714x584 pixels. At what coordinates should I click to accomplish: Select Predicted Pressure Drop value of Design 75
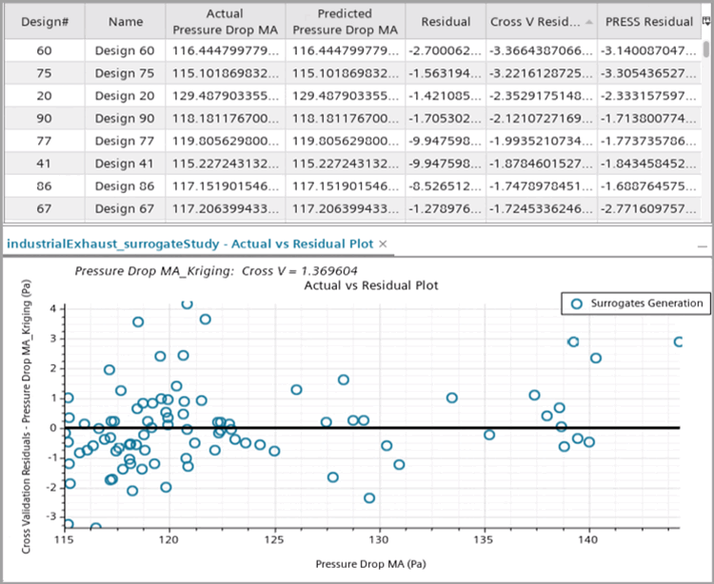[x=346, y=73]
